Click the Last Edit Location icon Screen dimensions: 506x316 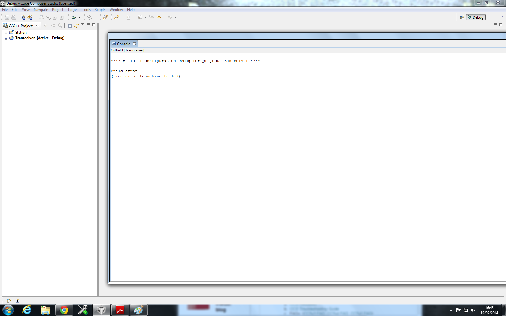tap(151, 17)
